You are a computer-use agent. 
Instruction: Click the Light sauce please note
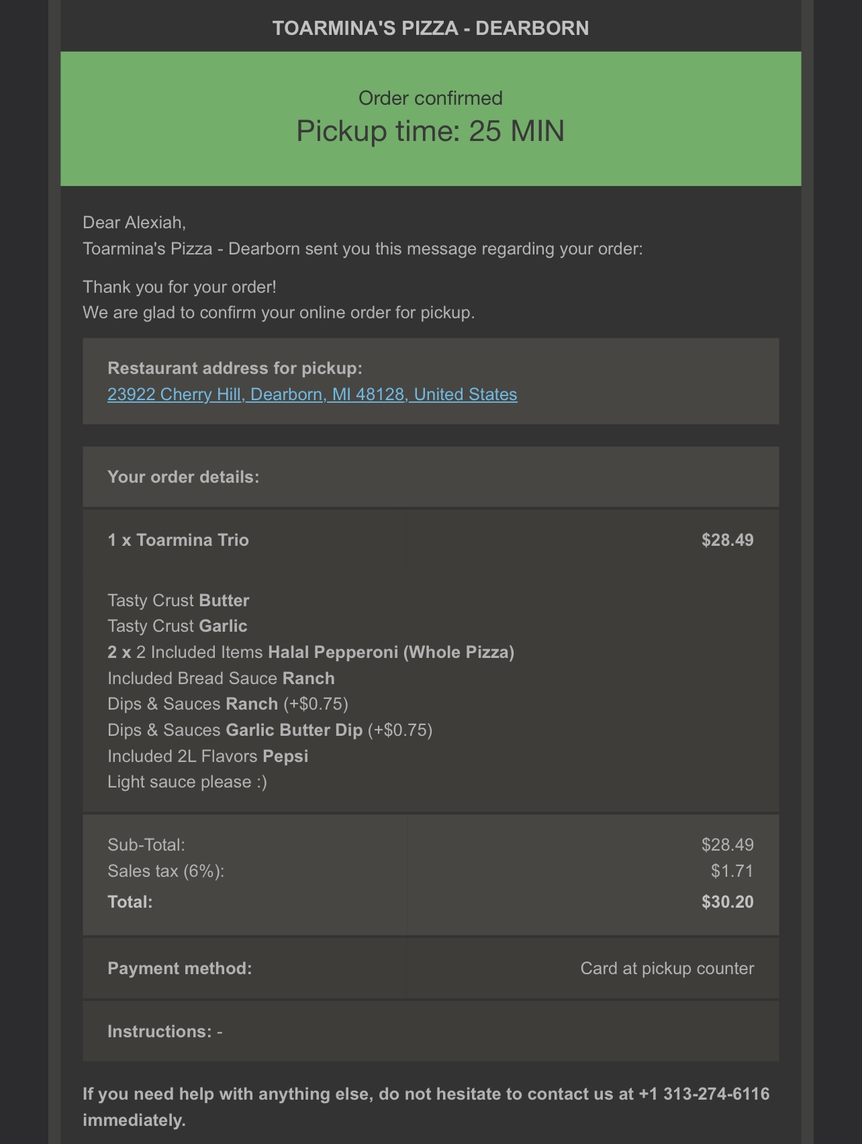[187, 782]
